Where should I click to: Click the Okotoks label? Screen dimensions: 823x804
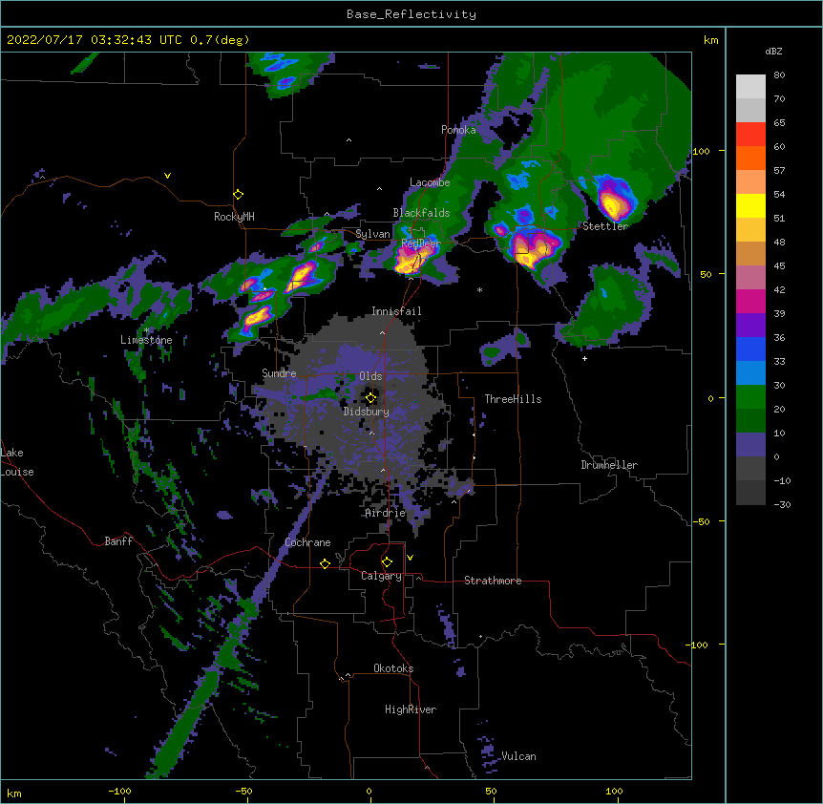(x=393, y=668)
